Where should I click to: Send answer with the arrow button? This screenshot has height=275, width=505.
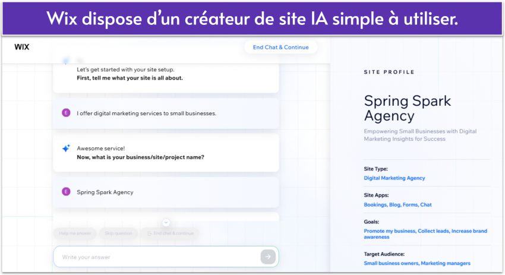point(268,257)
